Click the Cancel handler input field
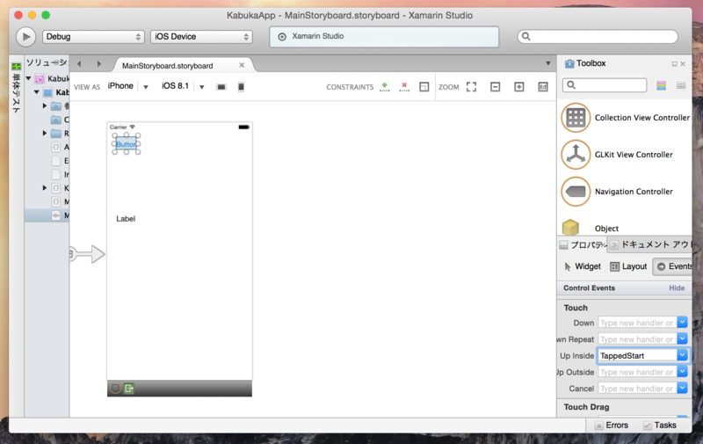This screenshot has height=444, width=703. pos(637,389)
